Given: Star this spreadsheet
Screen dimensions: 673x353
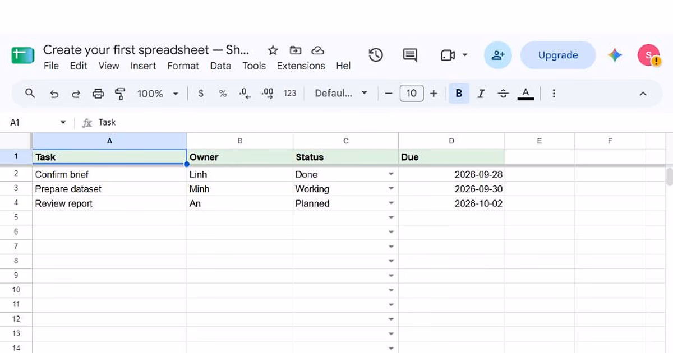Looking at the screenshot, I should (x=273, y=50).
